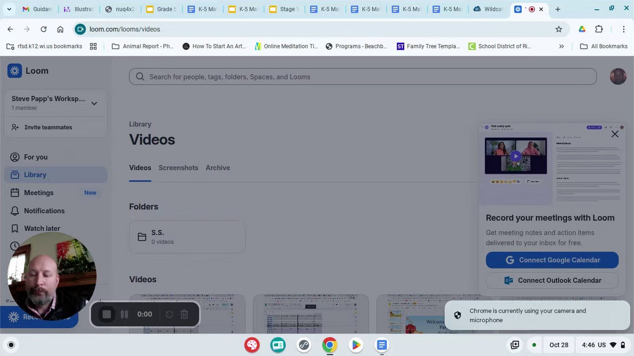The width and height of the screenshot is (634, 356).
Task: Open a new browser tab
Action: [x=558, y=9]
